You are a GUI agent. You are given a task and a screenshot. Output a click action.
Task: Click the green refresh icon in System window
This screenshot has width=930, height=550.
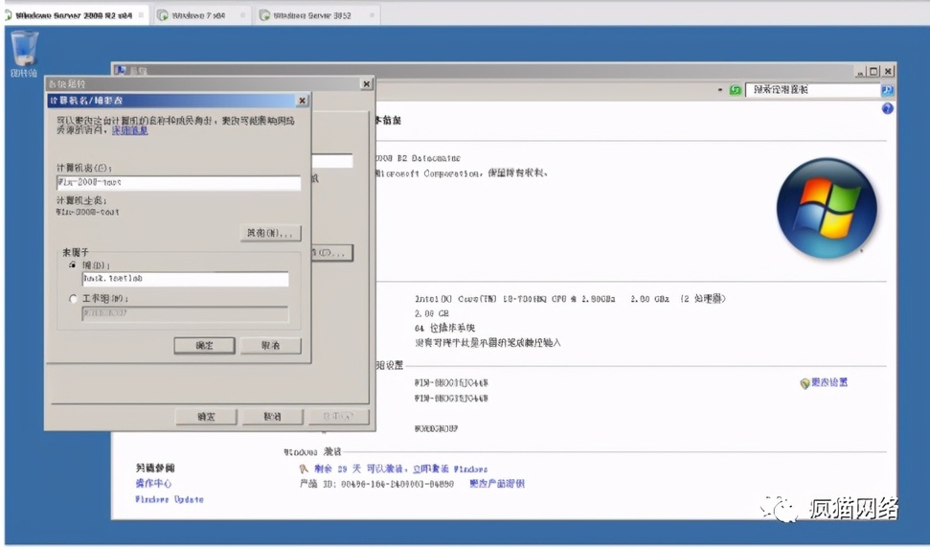(736, 90)
